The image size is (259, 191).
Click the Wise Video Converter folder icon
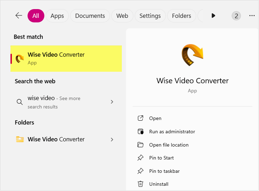click(x=20, y=139)
